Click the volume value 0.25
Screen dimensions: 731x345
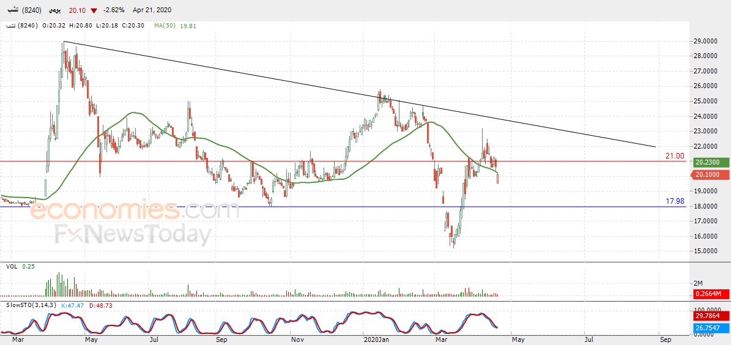tap(28, 266)
